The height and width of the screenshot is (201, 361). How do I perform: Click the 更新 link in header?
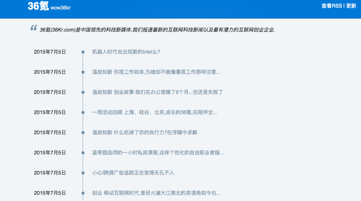pyautogui.click(x=351, y=6)
